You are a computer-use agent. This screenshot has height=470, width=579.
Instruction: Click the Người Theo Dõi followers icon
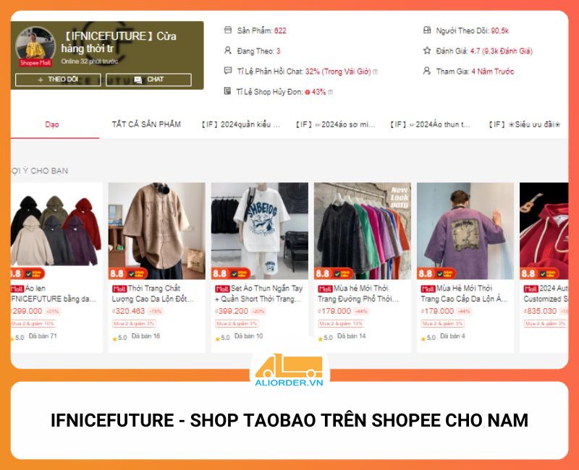(x=427, y=30)
